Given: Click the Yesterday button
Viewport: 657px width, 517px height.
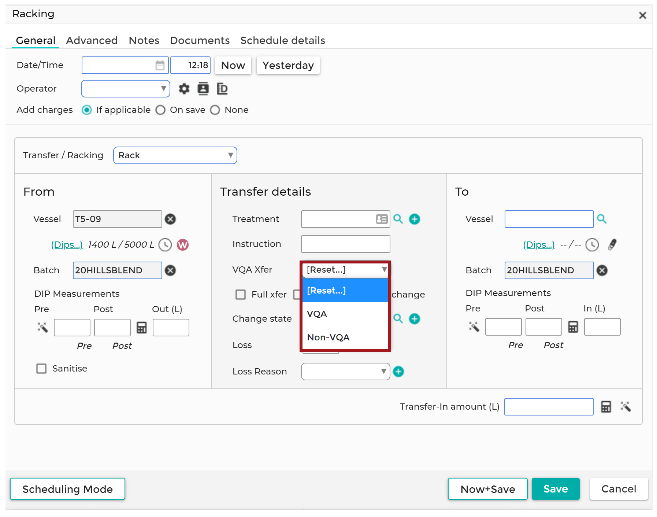Looking at the screenshot, I should tap(288, 65).
